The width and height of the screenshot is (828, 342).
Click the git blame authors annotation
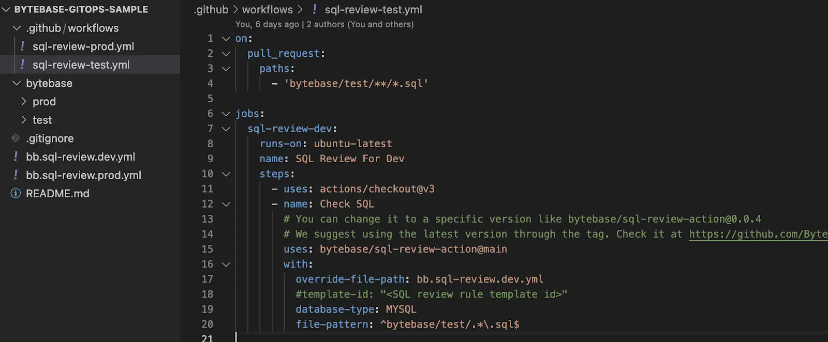[x=324, y=24]
